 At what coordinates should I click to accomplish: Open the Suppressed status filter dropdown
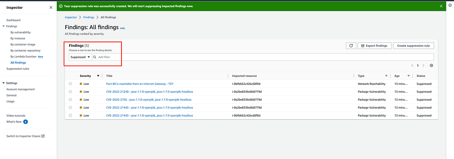point(80,57)
